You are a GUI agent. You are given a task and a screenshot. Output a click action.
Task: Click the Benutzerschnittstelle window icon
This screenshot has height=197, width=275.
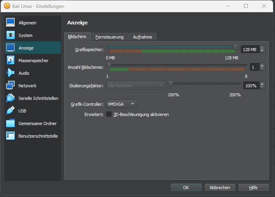(10, 136)
